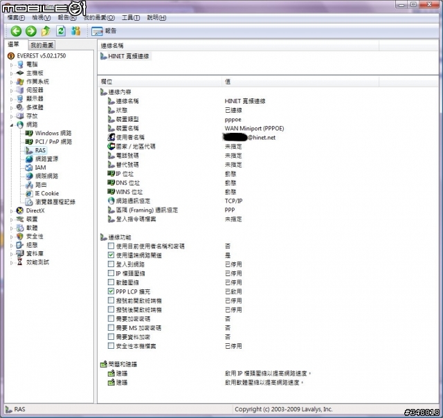
Task: Toggle 使用遠端網路閘道 checkbox
Action: [x=111, y=255]
